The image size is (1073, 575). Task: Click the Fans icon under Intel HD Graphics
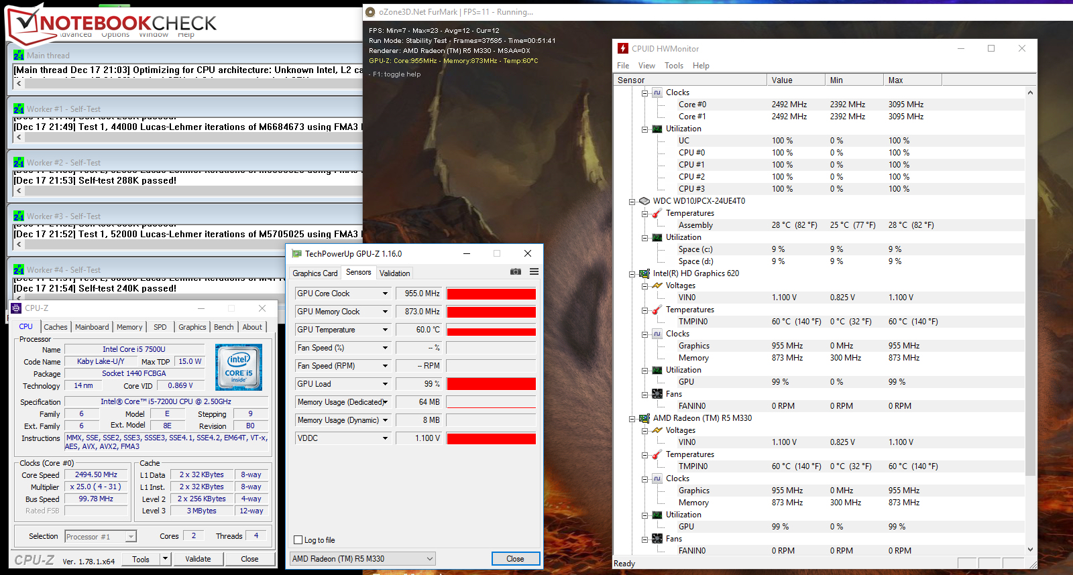pyautogui.click(x=657, y=394)
